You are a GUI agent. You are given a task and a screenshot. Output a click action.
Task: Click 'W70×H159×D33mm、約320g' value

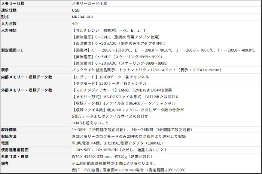tap(112, 157)
